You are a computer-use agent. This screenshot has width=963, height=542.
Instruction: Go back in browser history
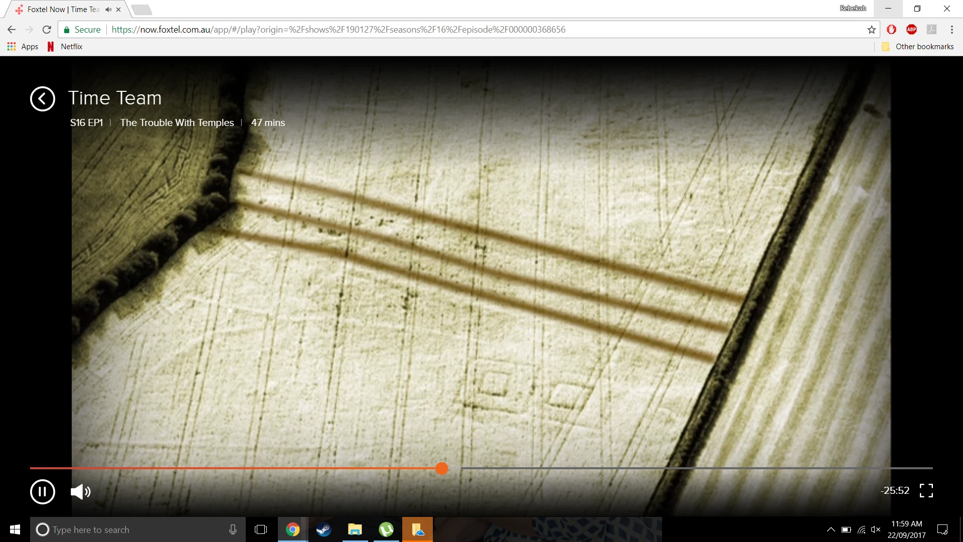point(12,30)
